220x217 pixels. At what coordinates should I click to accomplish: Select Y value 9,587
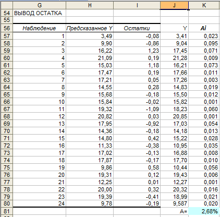click(174, 203)
